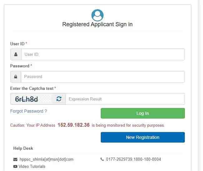This screenshot has width=203, height=171.
Task: Click the Registered Applicant Sign in heading
Action: [x=97, y=24]
